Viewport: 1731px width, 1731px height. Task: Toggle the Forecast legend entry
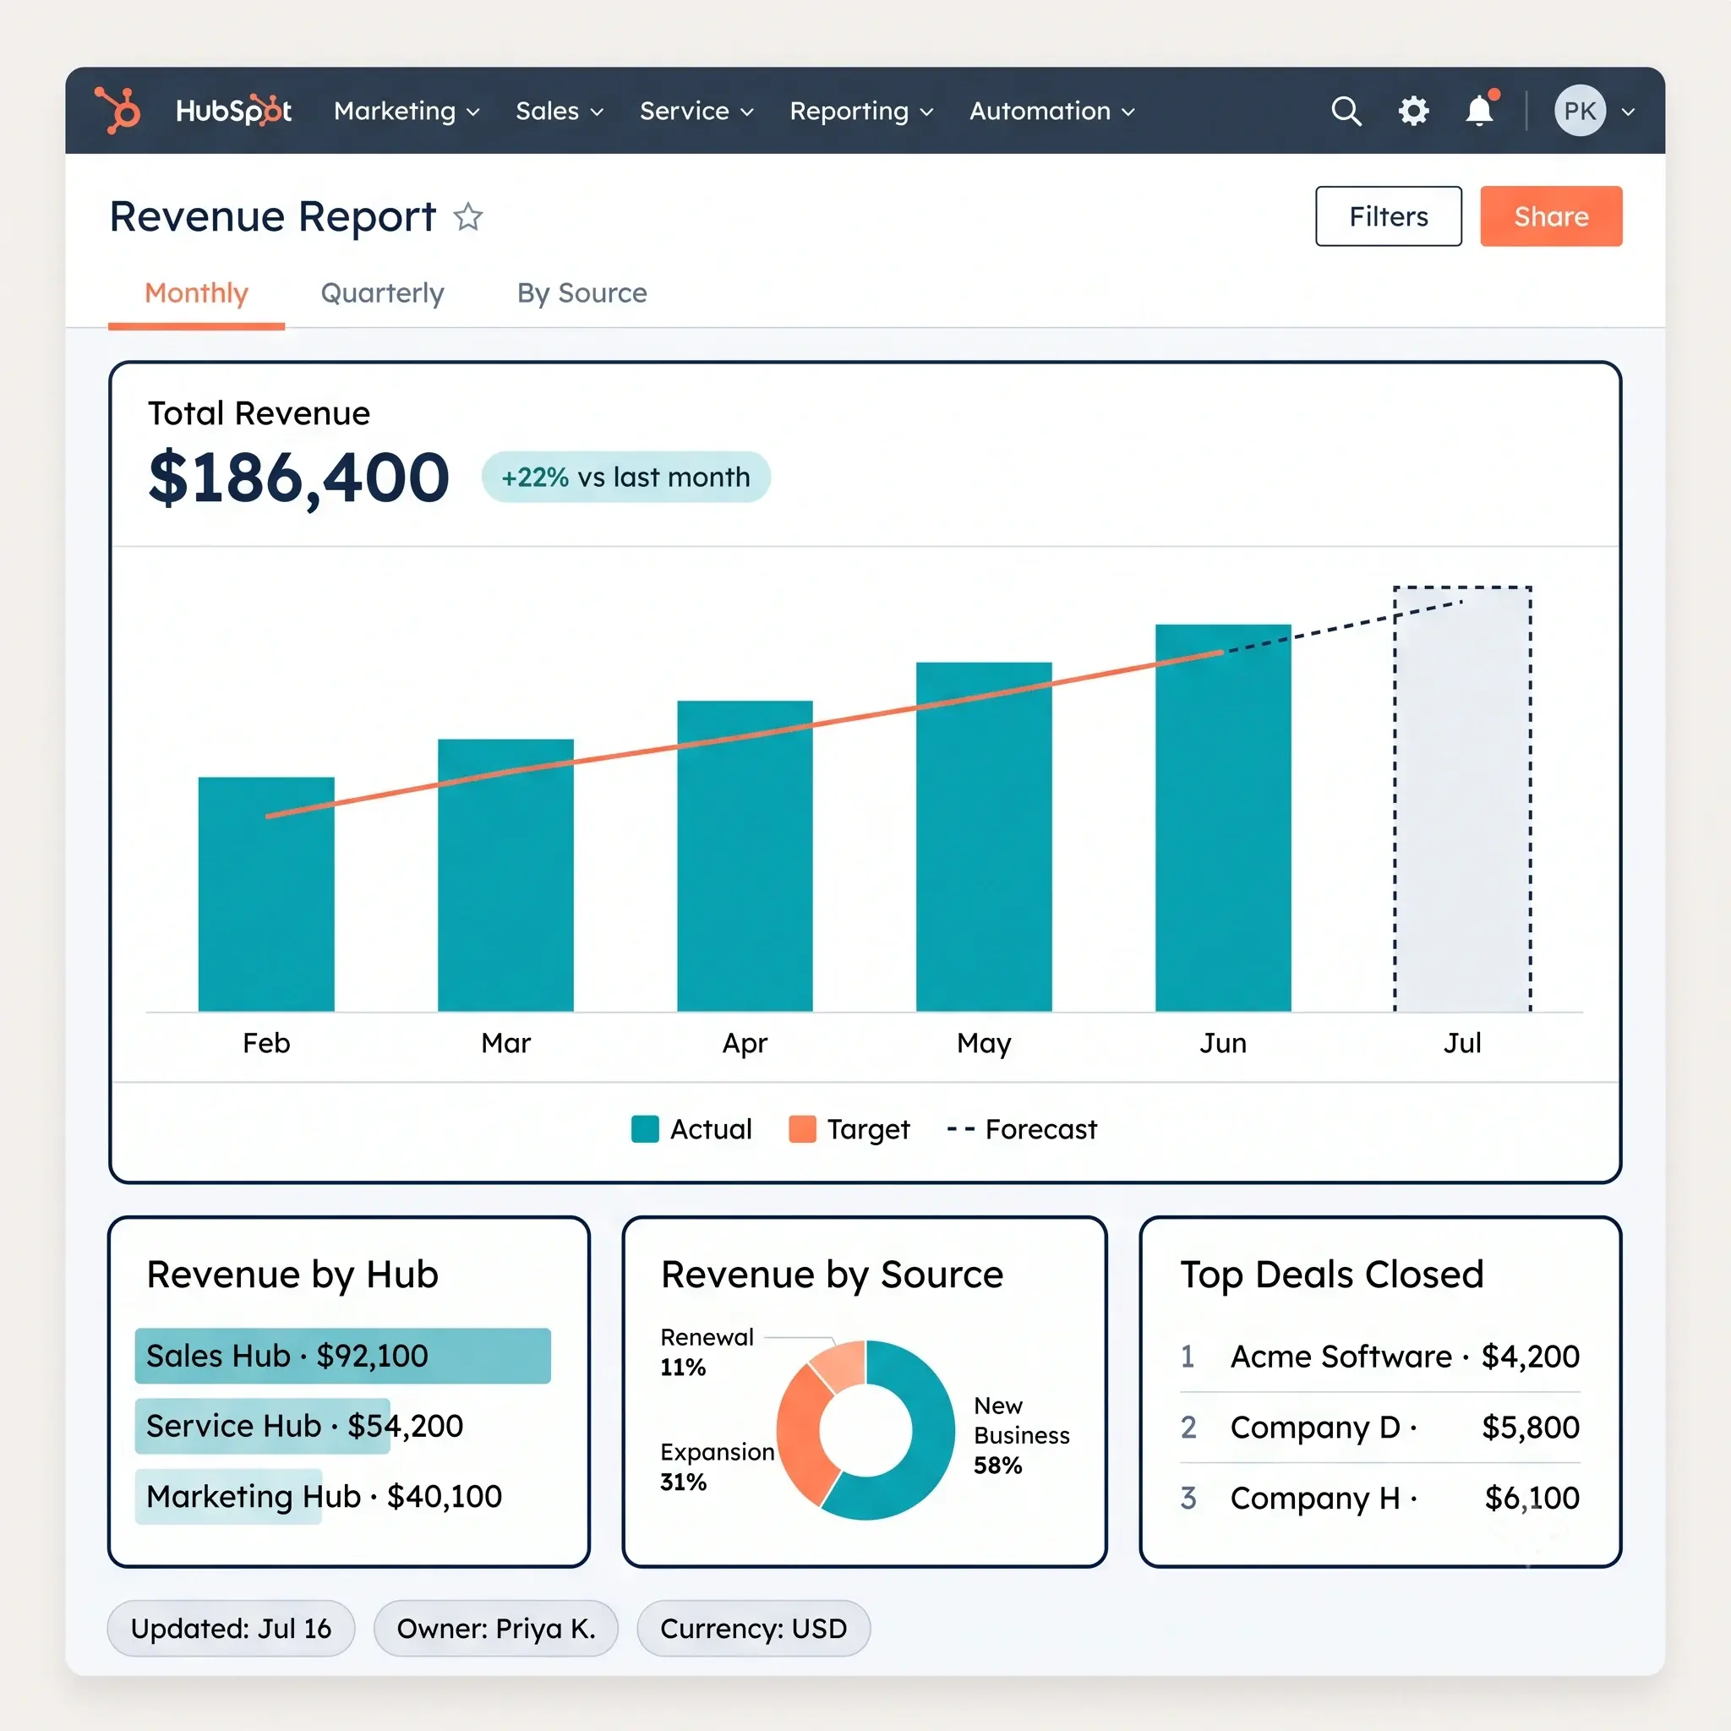point(1021,1129)
